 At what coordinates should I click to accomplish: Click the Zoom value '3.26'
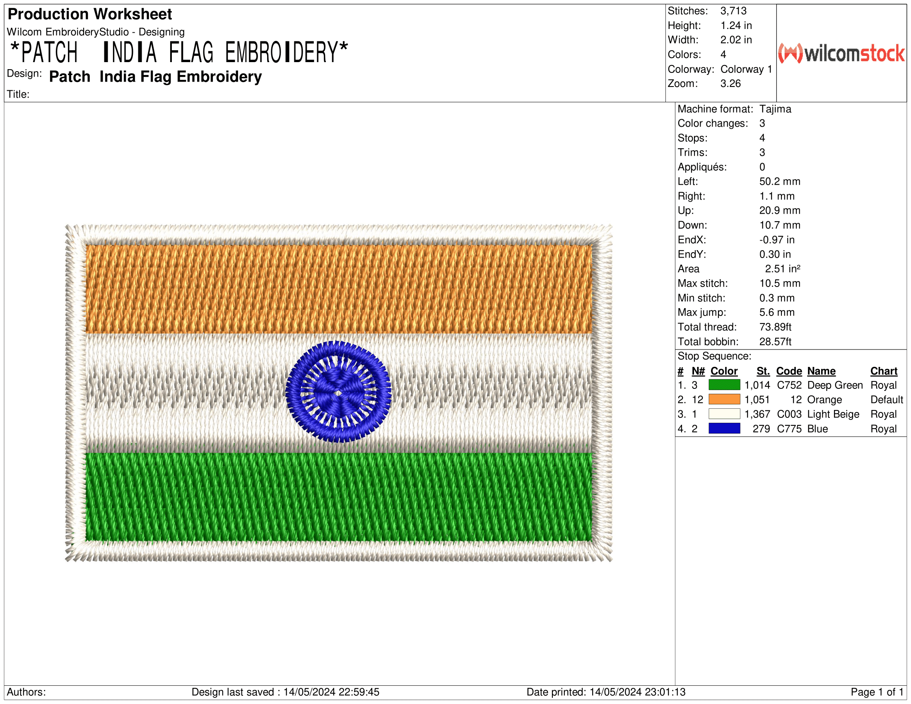[730, 83]
